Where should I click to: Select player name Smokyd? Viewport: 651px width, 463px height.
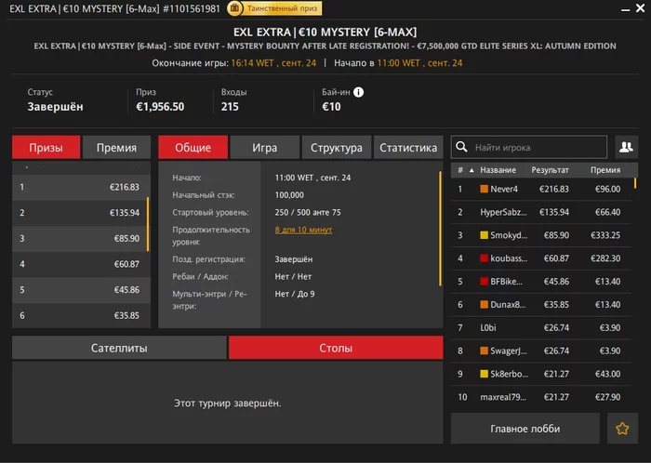point(509,235)
